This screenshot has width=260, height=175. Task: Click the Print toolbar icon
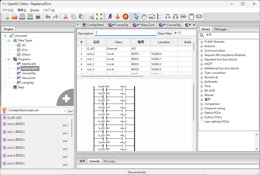click(x=38, y=17)
